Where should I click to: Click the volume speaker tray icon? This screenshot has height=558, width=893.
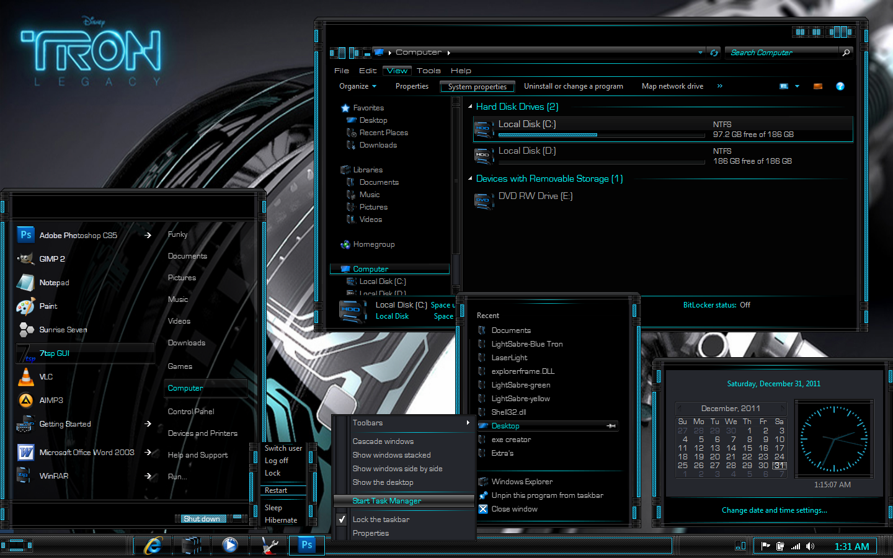[x=811, y=546]
